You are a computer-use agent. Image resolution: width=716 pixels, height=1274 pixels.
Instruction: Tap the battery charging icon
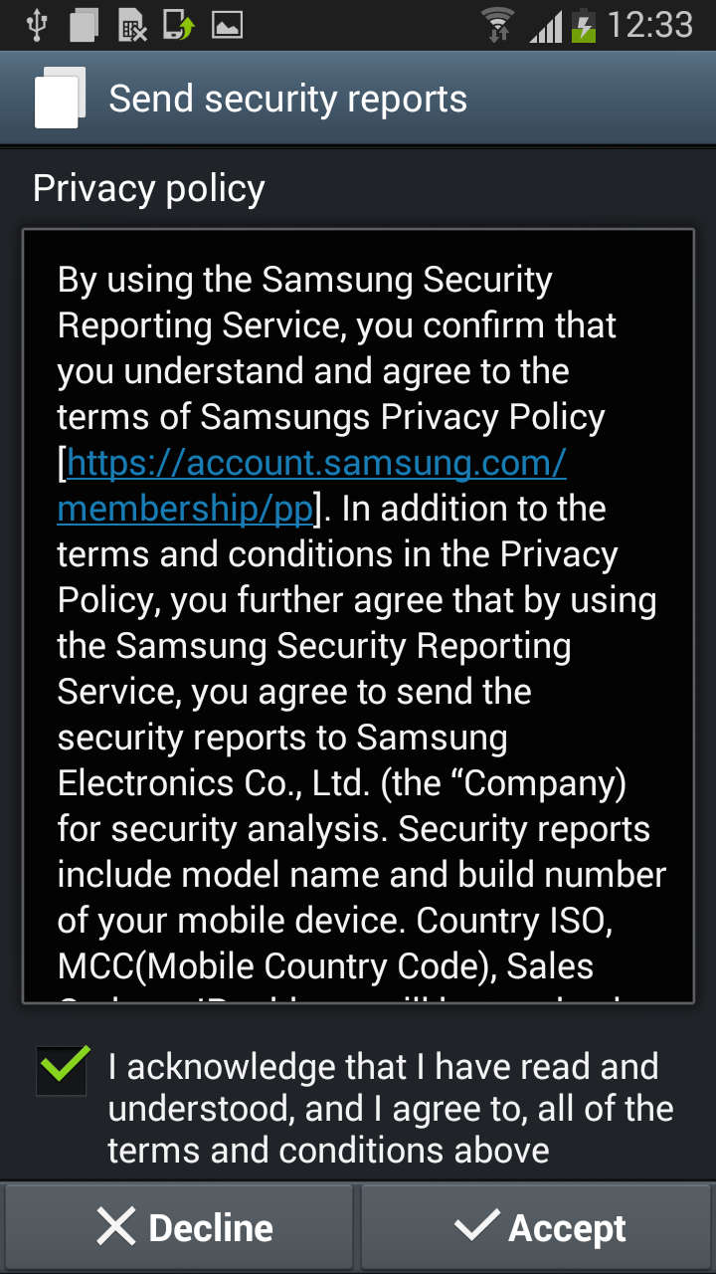(584, 25)
